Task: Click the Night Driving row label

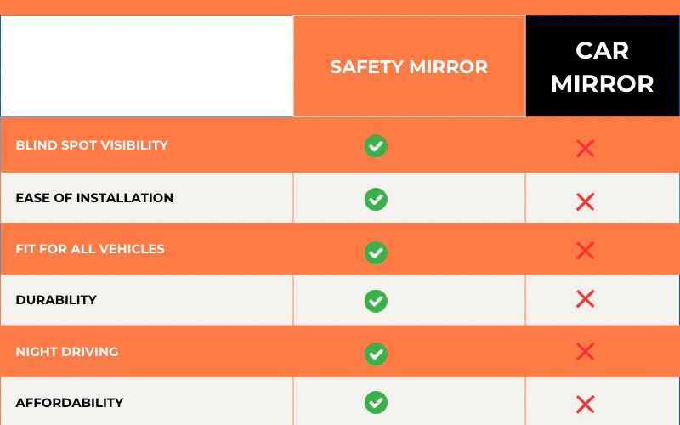Action: pyautogui.click(x=67, y=351)
